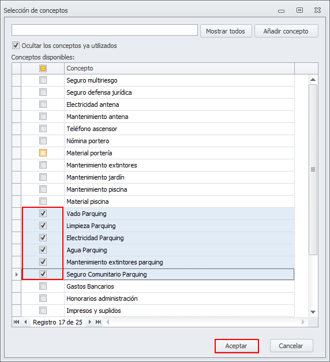Viewport: 330px width, 362px height.
Task: Check the Mantenimiento extintores checkbox
Action: (x=43, y=165)
